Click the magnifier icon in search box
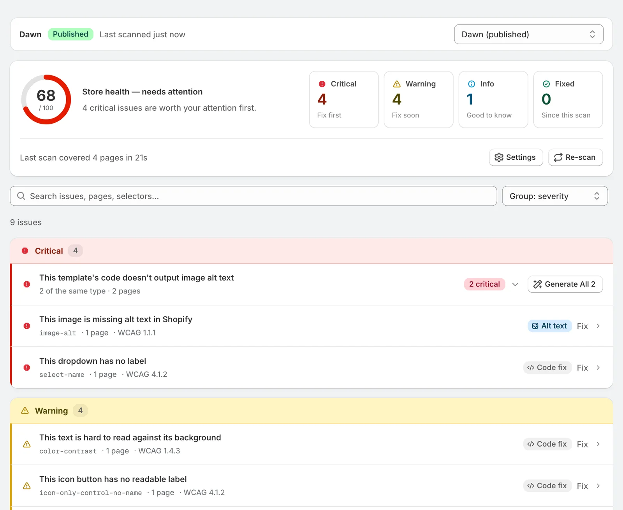Viewport: 623px width, 510px height. (x=21, y=196)
